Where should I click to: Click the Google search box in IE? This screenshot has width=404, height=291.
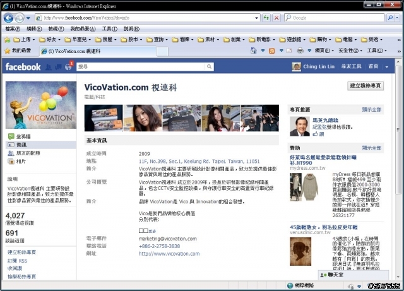[x=334, y=18]
